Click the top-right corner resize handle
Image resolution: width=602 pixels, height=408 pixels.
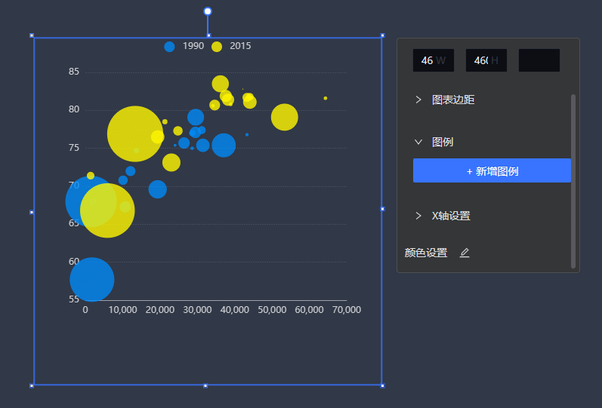click(x=382, y=35)
